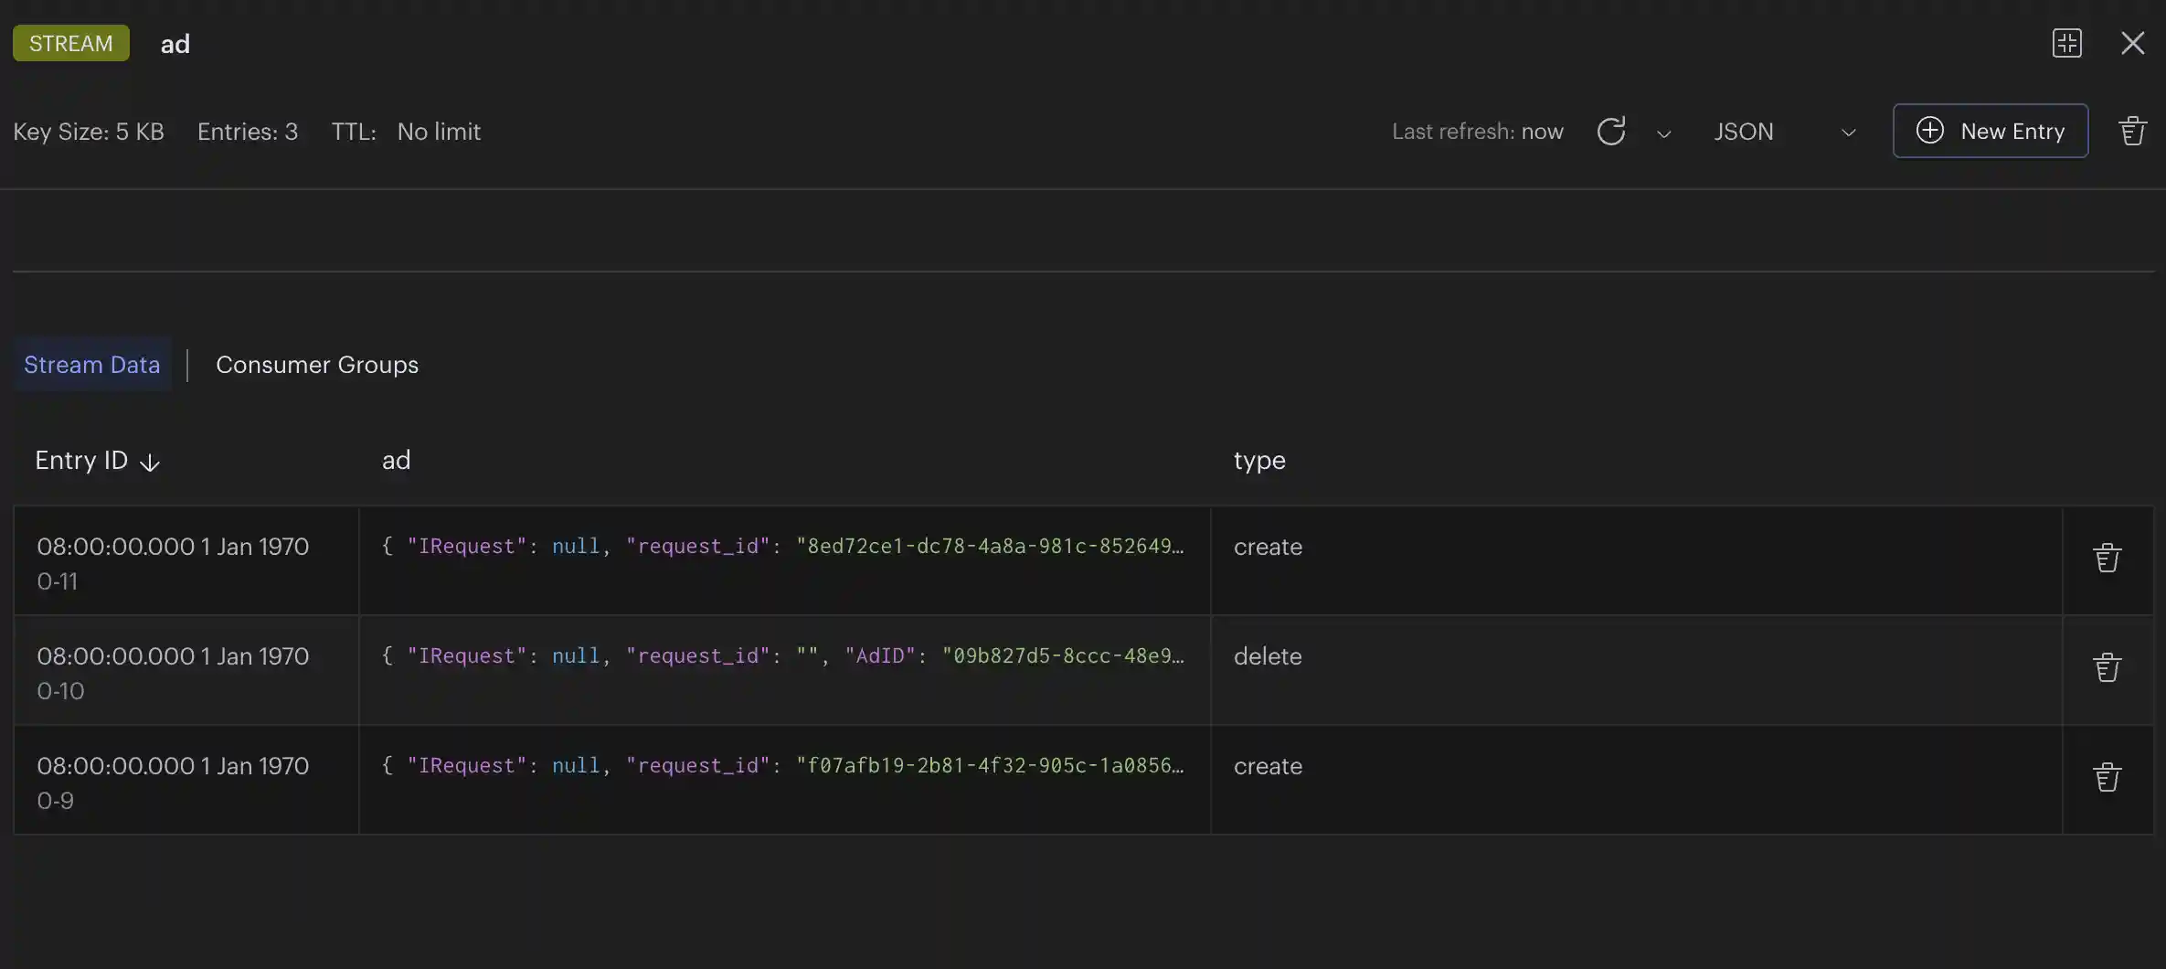Open the JSON format dropdown

pos(1783,132)
